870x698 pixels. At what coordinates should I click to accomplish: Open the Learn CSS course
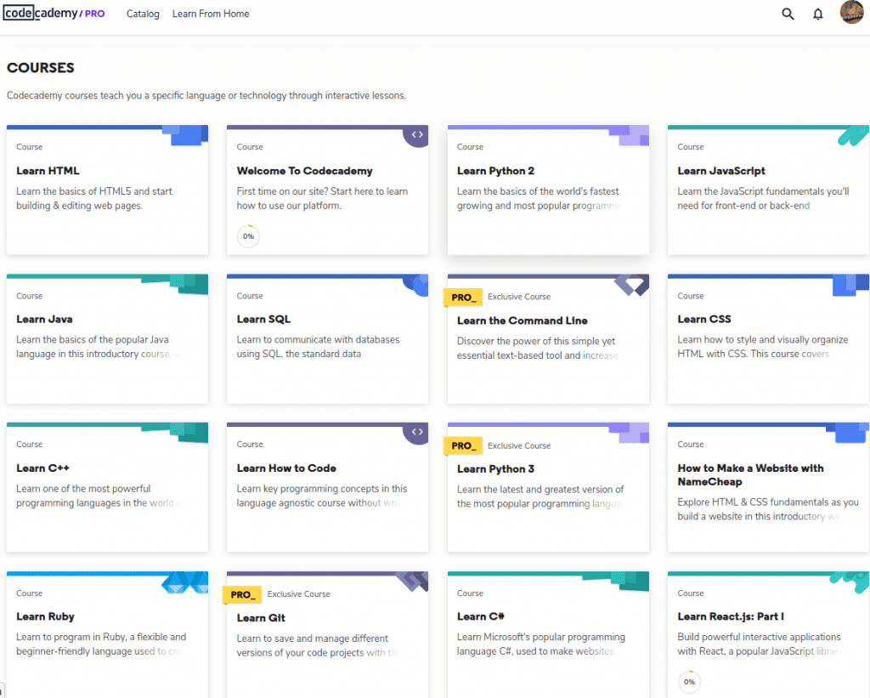pos(768,338)
